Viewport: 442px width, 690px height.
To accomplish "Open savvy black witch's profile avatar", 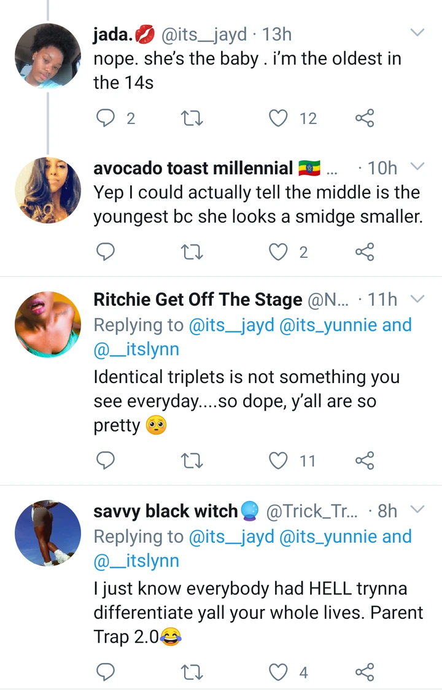I will click(47, 532).
